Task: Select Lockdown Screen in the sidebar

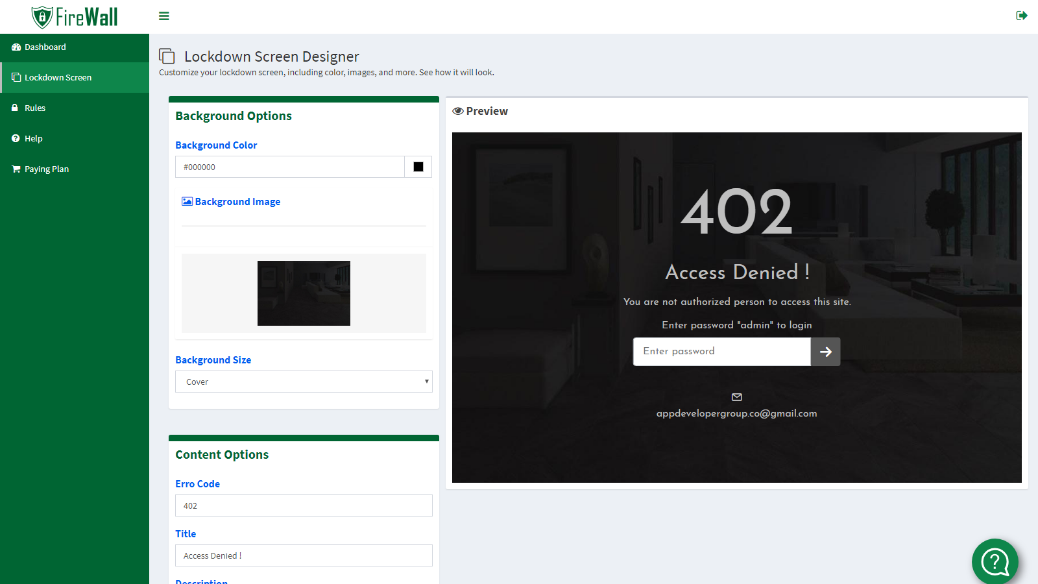Action: pyautogui.click(x=58, y=78)
